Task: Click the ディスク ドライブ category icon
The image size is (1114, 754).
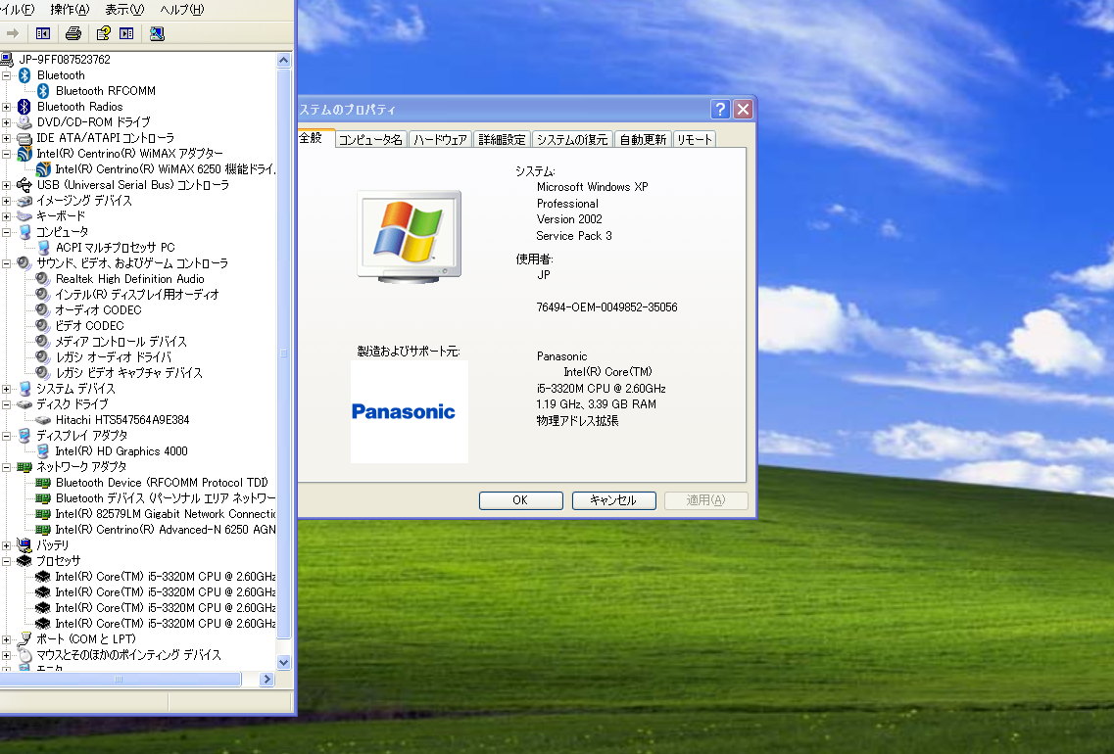Action: [x=24, y=404]
